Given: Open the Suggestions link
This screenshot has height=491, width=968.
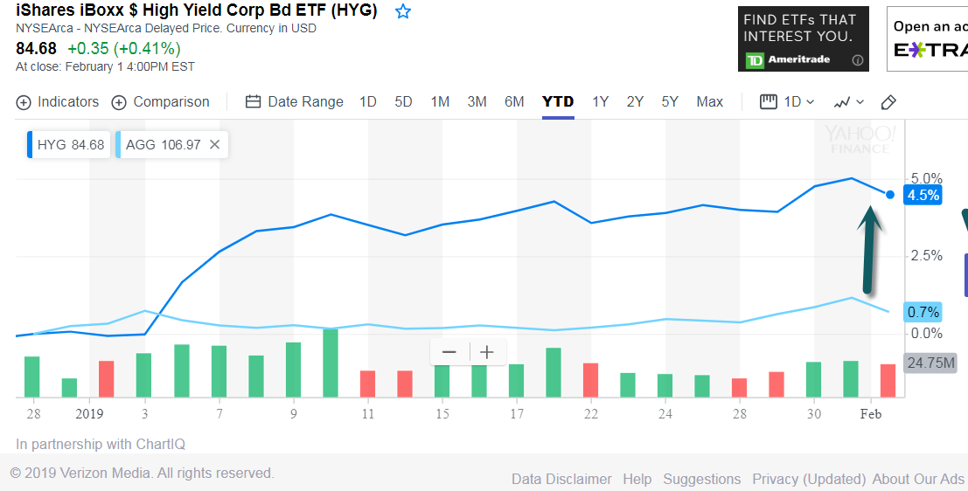Looking at the screenshot, I should [702, 480].
